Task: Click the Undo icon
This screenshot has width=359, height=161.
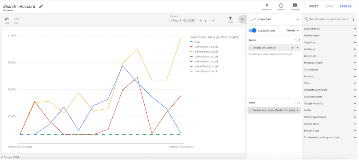Action: click(7, 19)
